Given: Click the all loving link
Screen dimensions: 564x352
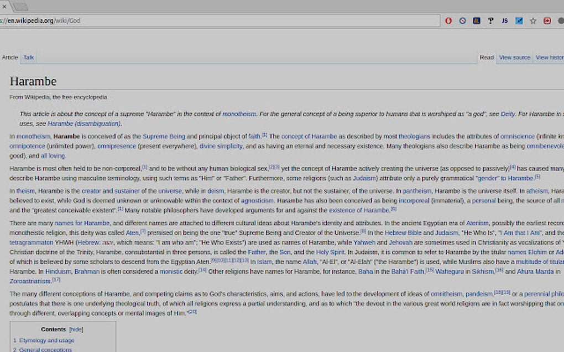Looking at the screenshot, I should [x=53, y=156].
